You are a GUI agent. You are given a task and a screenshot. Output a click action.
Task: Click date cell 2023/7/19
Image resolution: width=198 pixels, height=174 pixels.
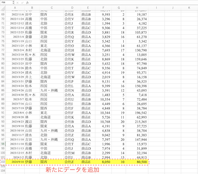[x=15, y=108]
